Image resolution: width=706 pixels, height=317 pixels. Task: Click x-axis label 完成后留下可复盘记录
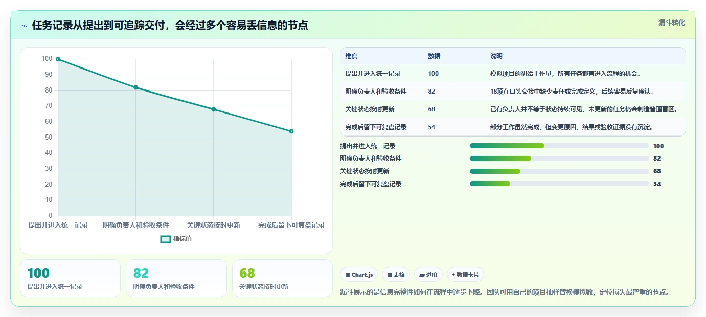pos(291,225)
